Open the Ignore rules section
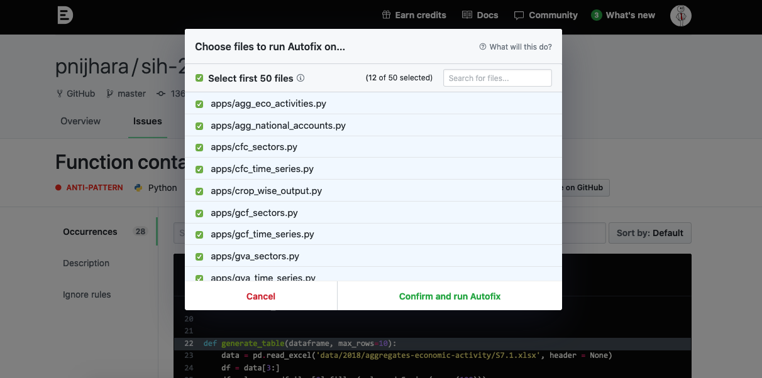This screenshot has width=762, height=378. (87, 294)
